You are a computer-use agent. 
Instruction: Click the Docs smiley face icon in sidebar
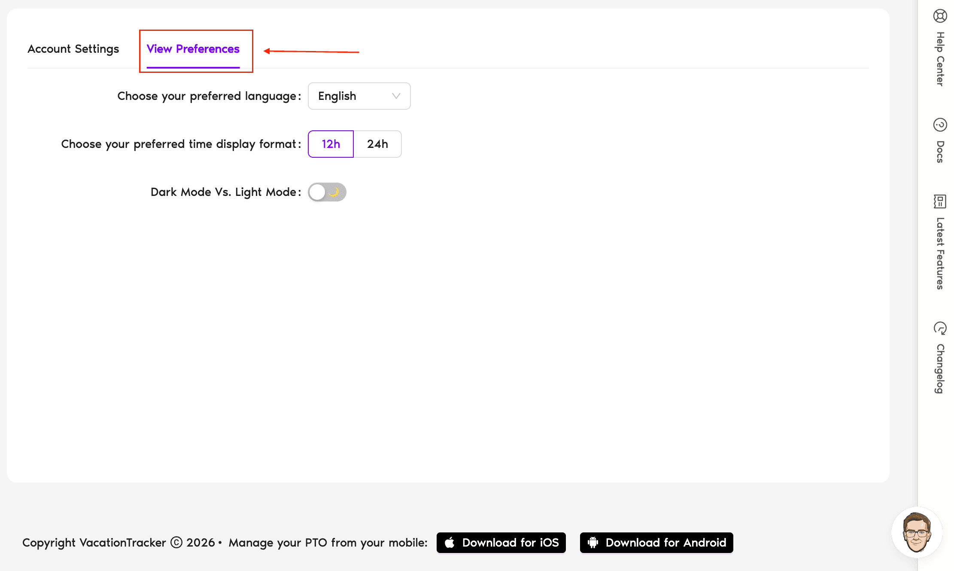click(x=940, y=125)
